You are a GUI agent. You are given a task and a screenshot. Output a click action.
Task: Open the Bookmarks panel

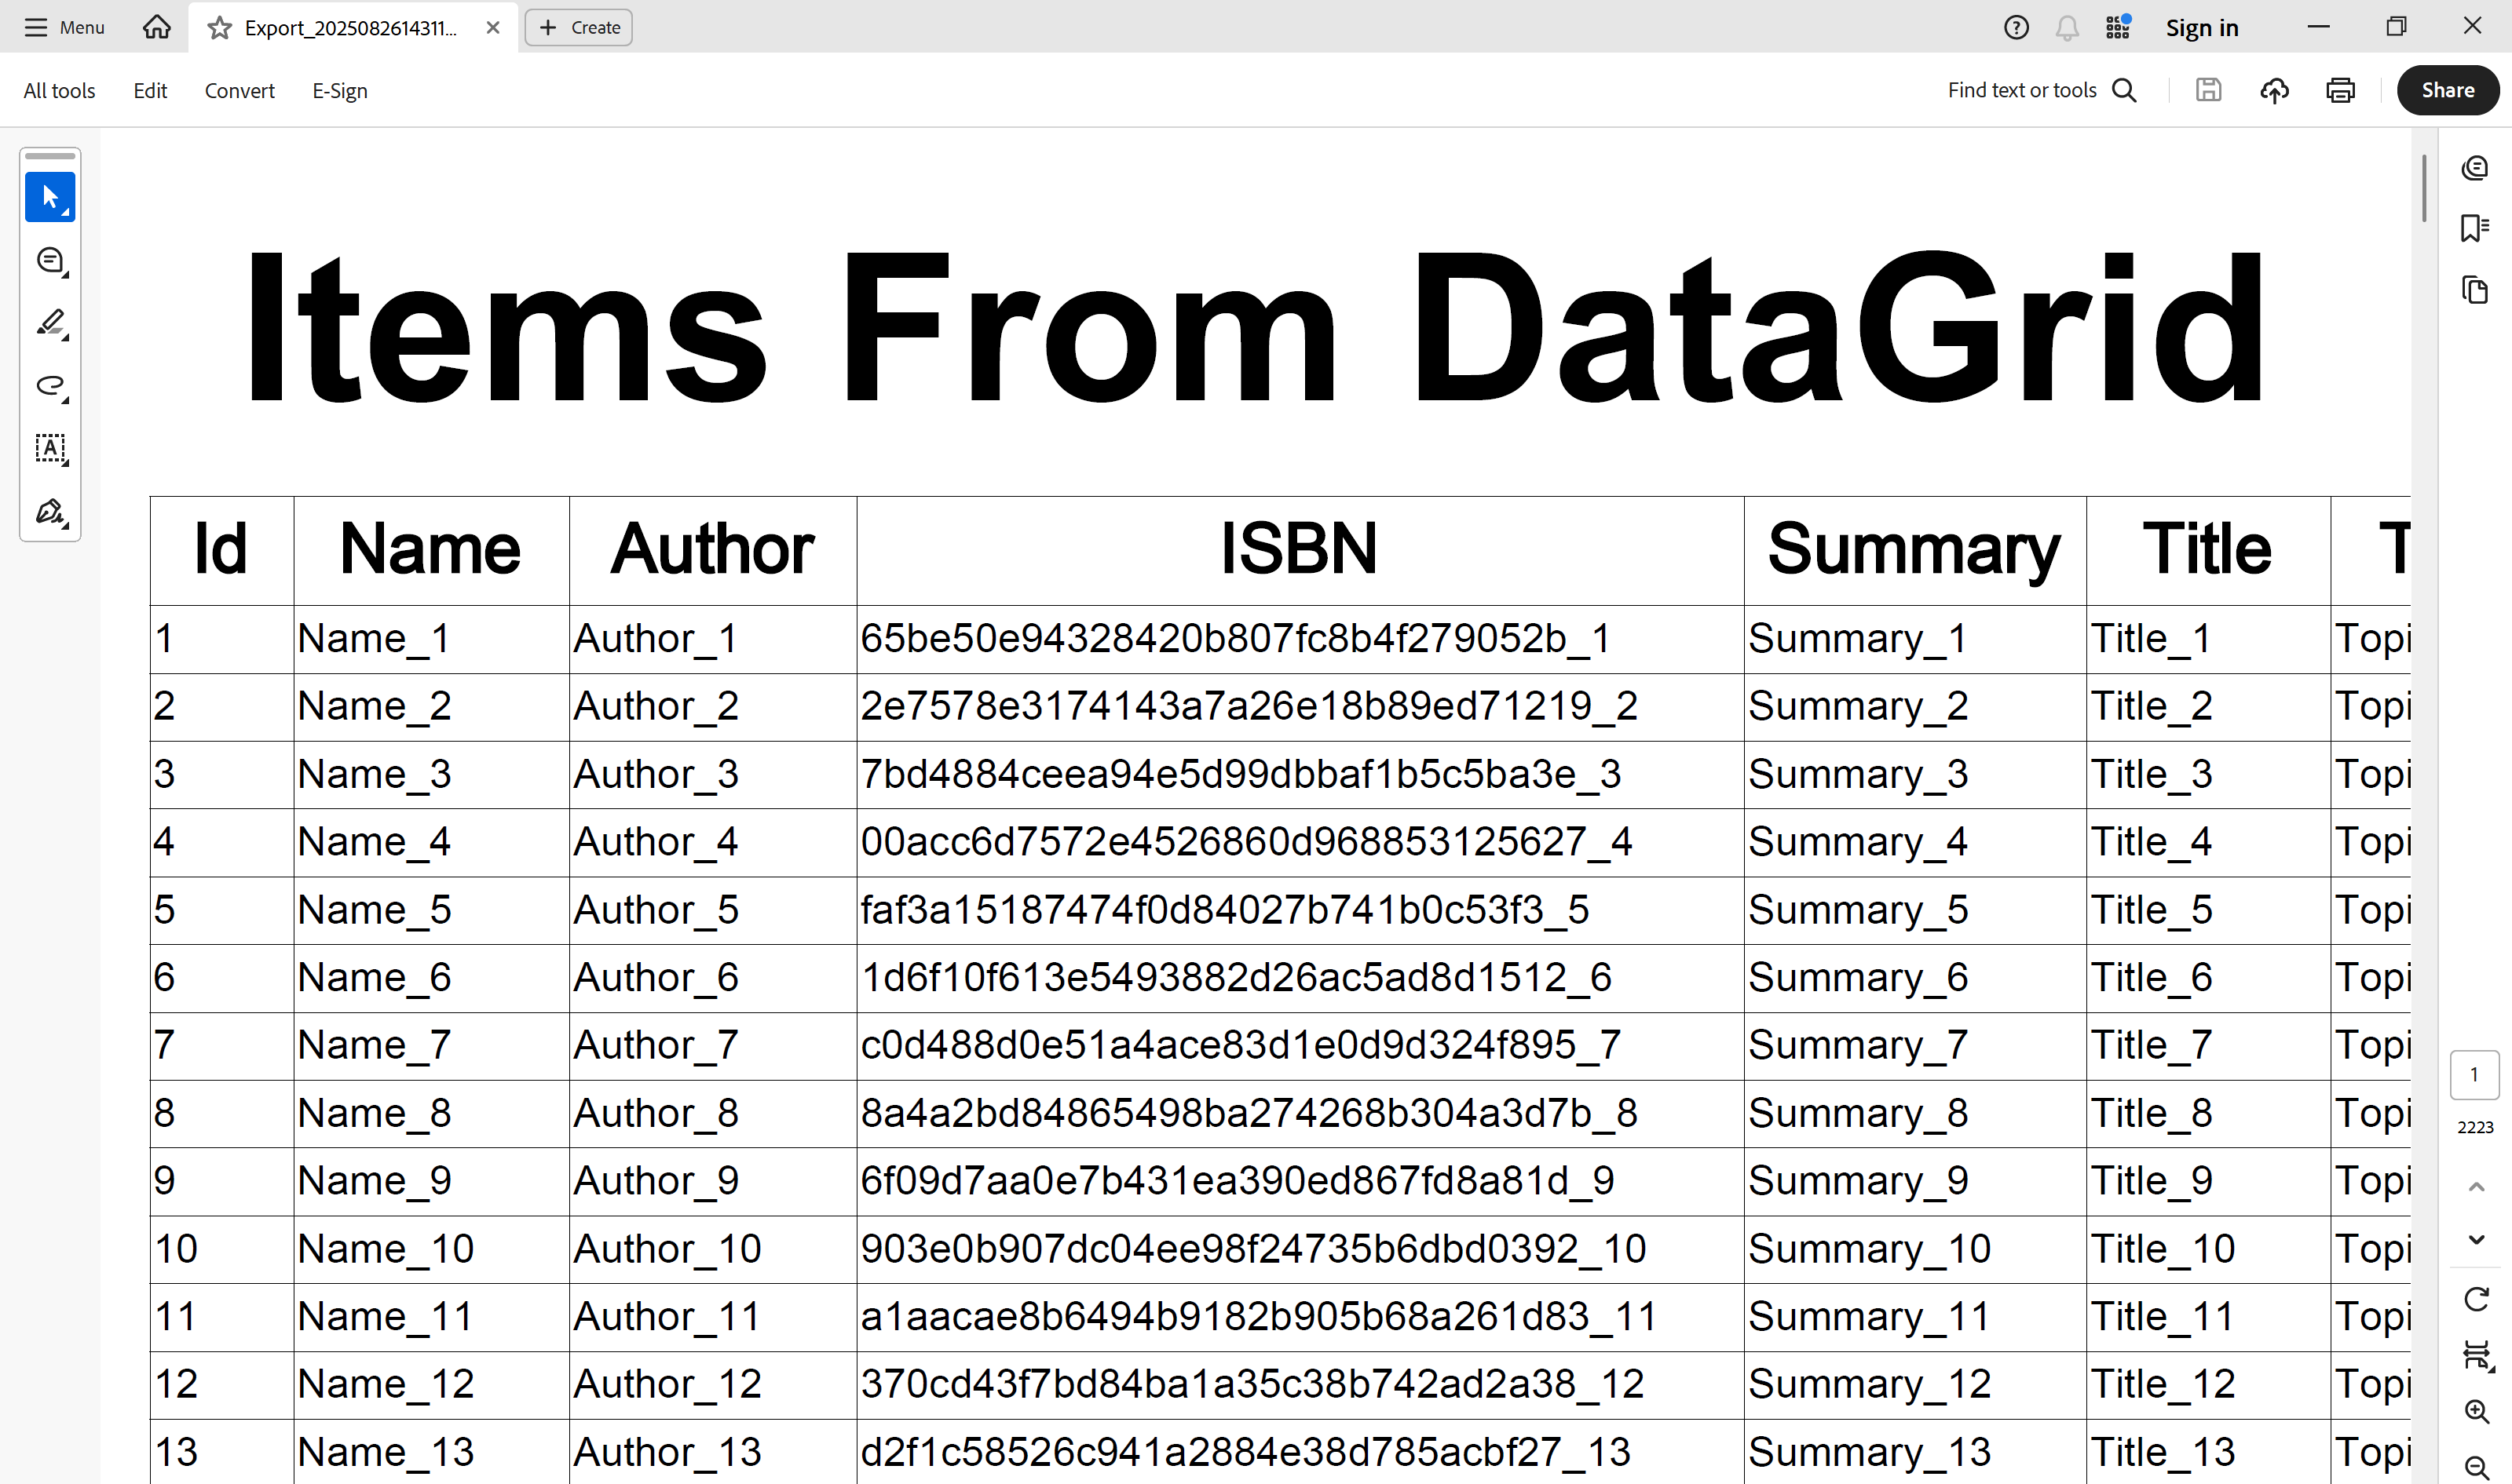2474,228
